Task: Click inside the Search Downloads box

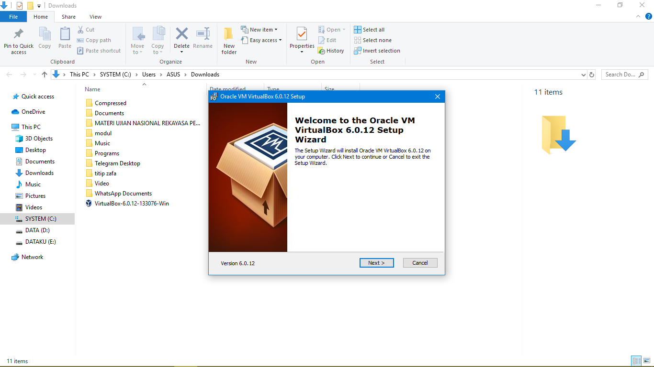Action: (620, 74)
